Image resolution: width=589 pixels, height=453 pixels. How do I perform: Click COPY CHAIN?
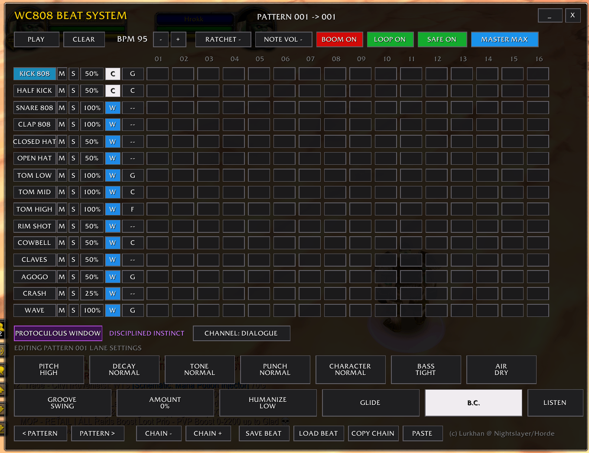point(373,433)
